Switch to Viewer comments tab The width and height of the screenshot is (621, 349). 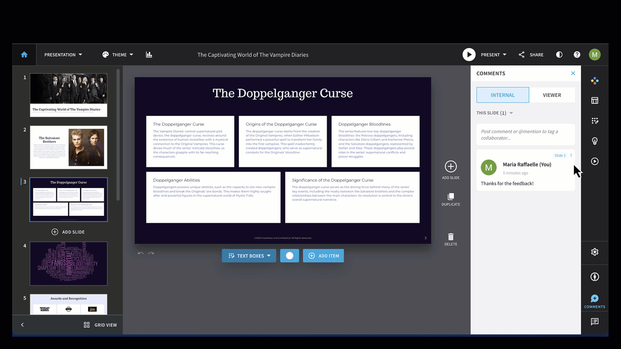tap(552, 95)
